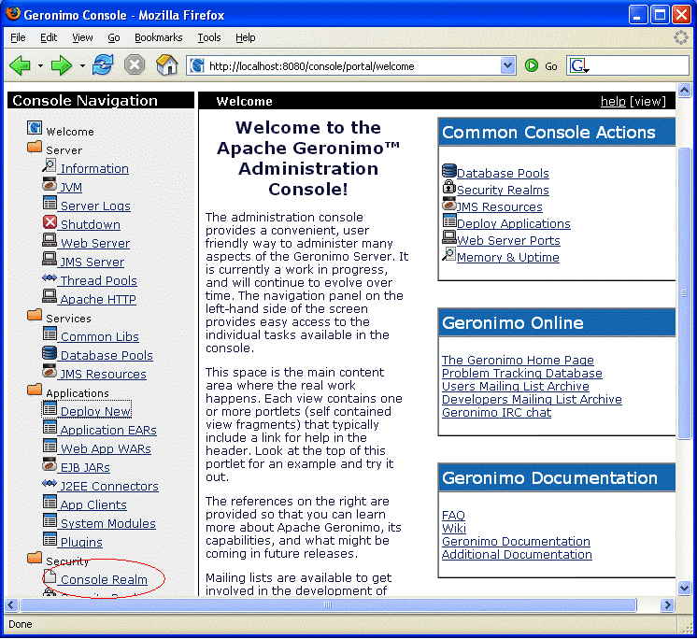This screenshot has width=697, height=639.
Task: Open the Apache HTTP link
Action: tap(98, 300)
